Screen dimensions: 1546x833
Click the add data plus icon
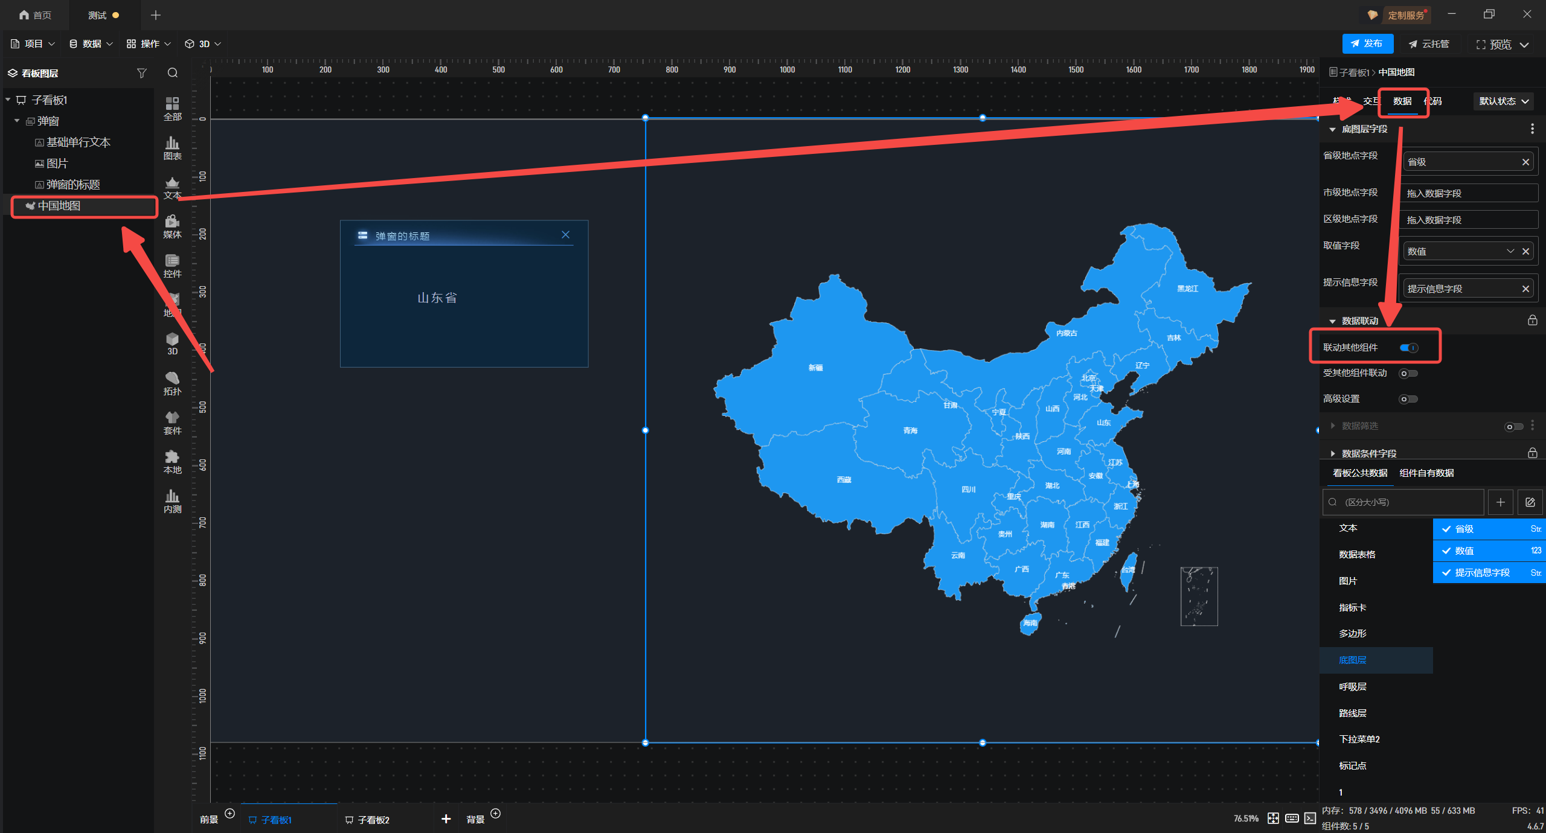(x=1500, y=502)
